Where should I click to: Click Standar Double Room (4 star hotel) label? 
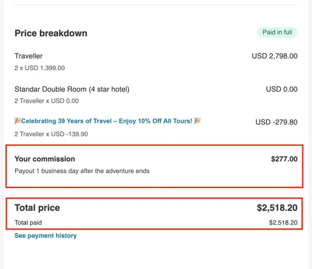[72, 89]
